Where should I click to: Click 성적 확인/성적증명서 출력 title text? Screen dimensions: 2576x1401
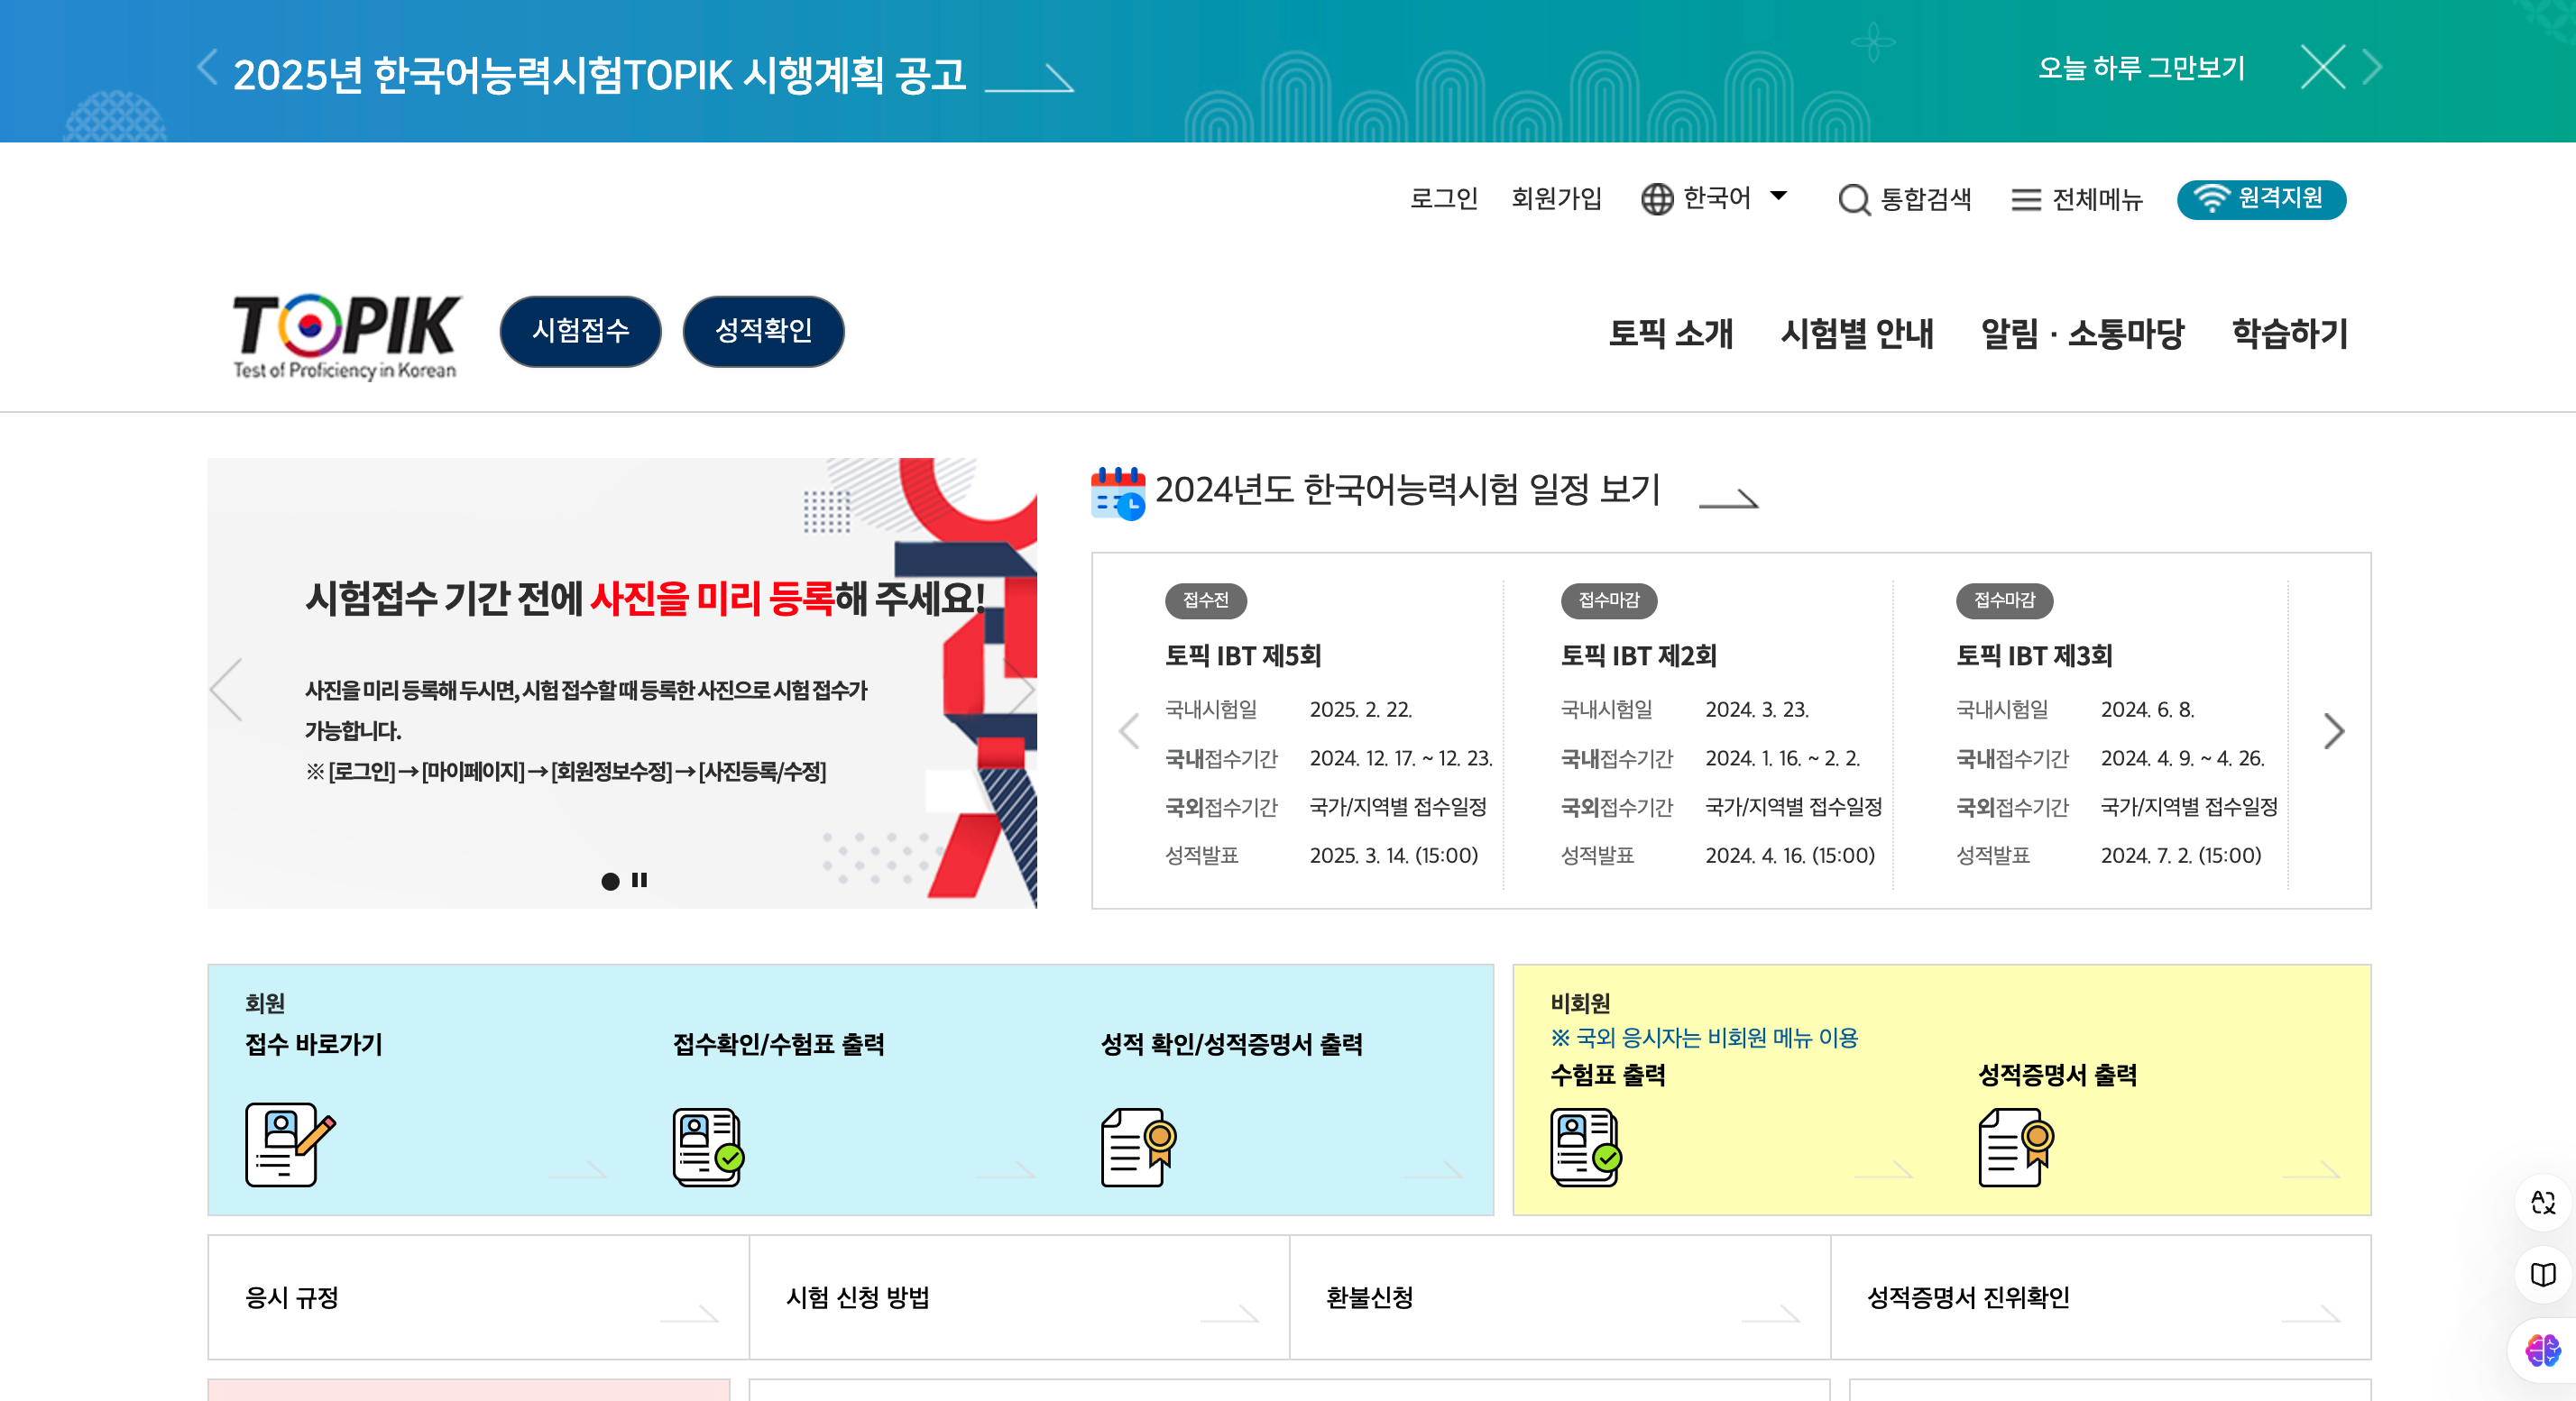pos(1232,1044)
